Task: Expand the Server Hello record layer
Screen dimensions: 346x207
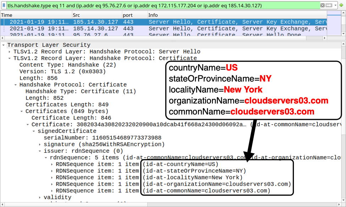Action: pos(10,52)
